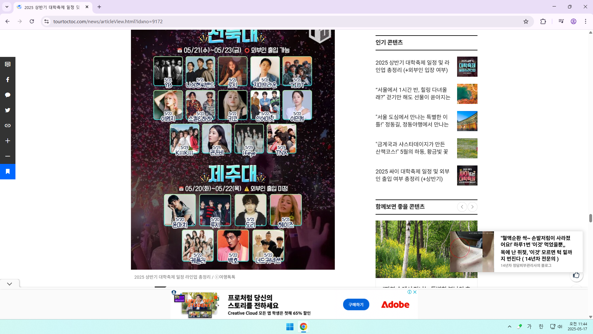Show hidden system tray icons
This screenshot has height=334, width=593.
510,327
